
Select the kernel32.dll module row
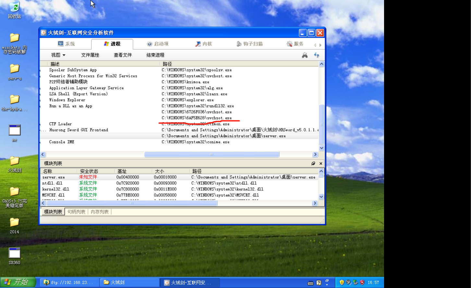pyautogui.click(x=179, y=189)
